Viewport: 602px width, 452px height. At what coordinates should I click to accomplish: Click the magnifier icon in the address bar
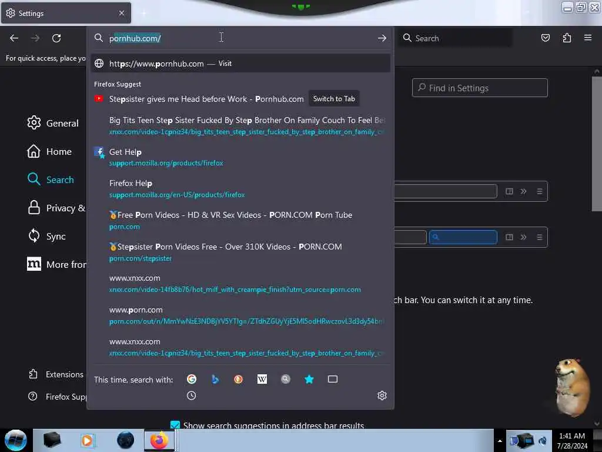pos(99,38)
